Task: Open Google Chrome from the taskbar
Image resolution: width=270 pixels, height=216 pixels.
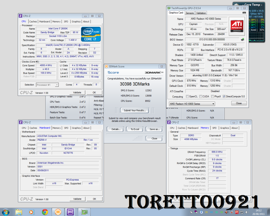Action: [x=45, y=212]
